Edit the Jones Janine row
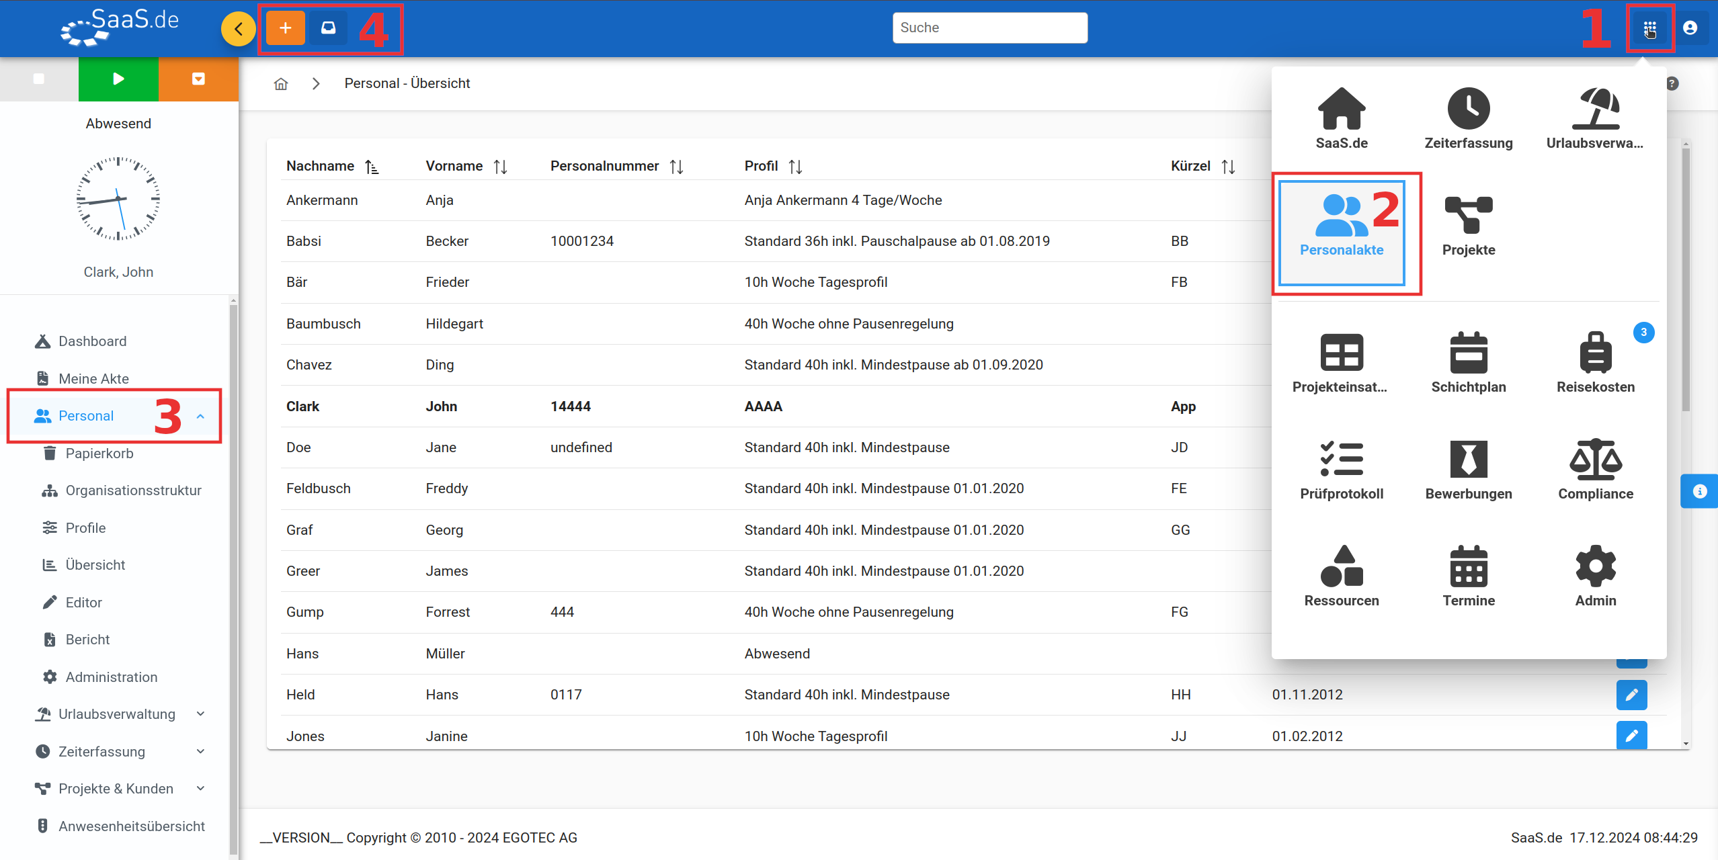 click(x=1631, y=736)
